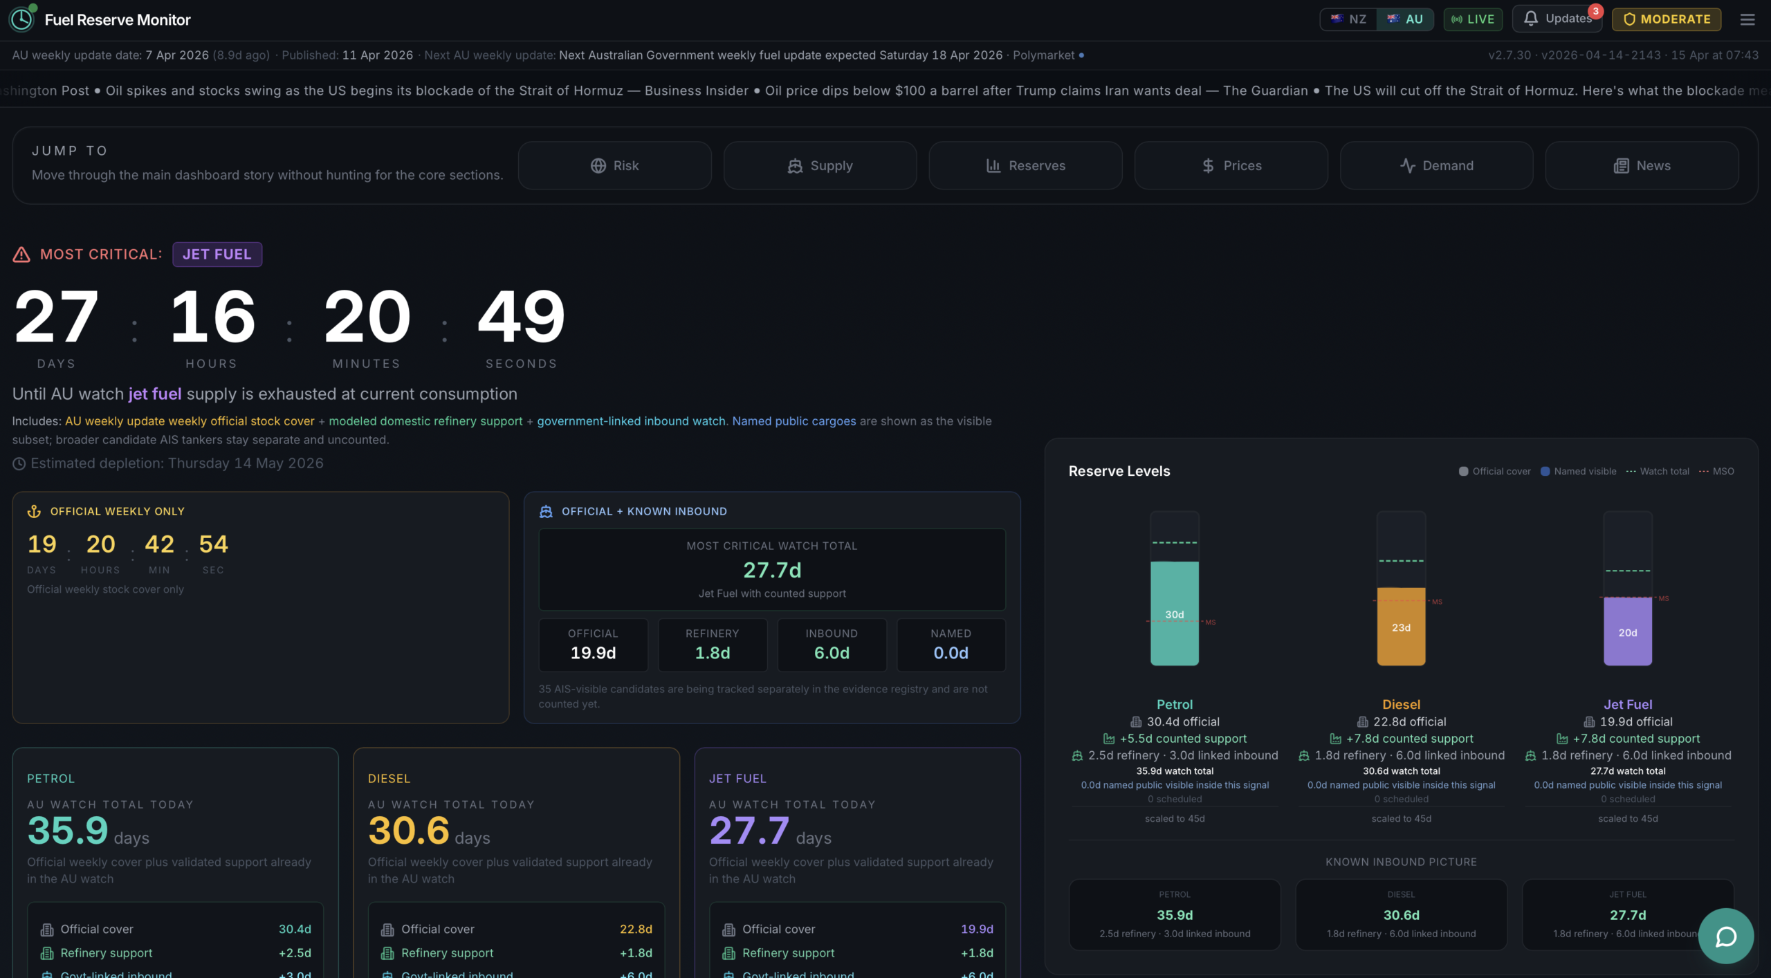Click the clock icon beside Estimated depletion
This screenshot has height=978, width=1771.
click(x=19, y=463)
